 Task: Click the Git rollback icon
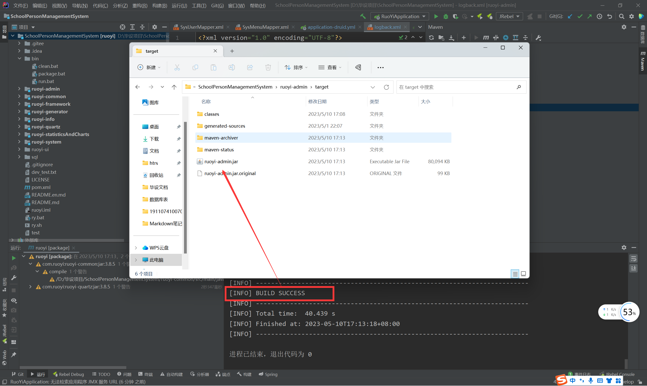(609, 16)
